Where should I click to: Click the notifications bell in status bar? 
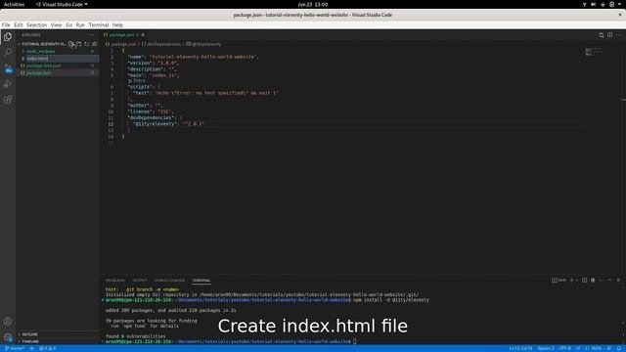(619, 348)
